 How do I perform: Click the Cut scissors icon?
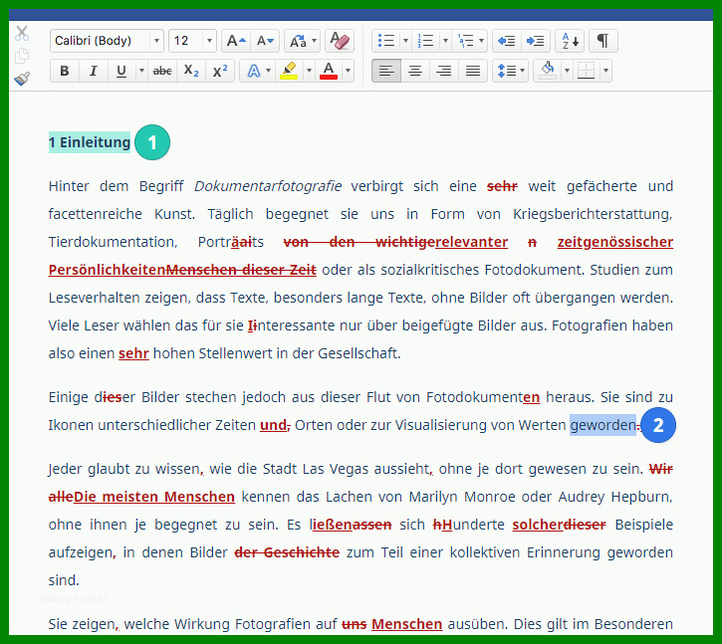click(22, 34)
